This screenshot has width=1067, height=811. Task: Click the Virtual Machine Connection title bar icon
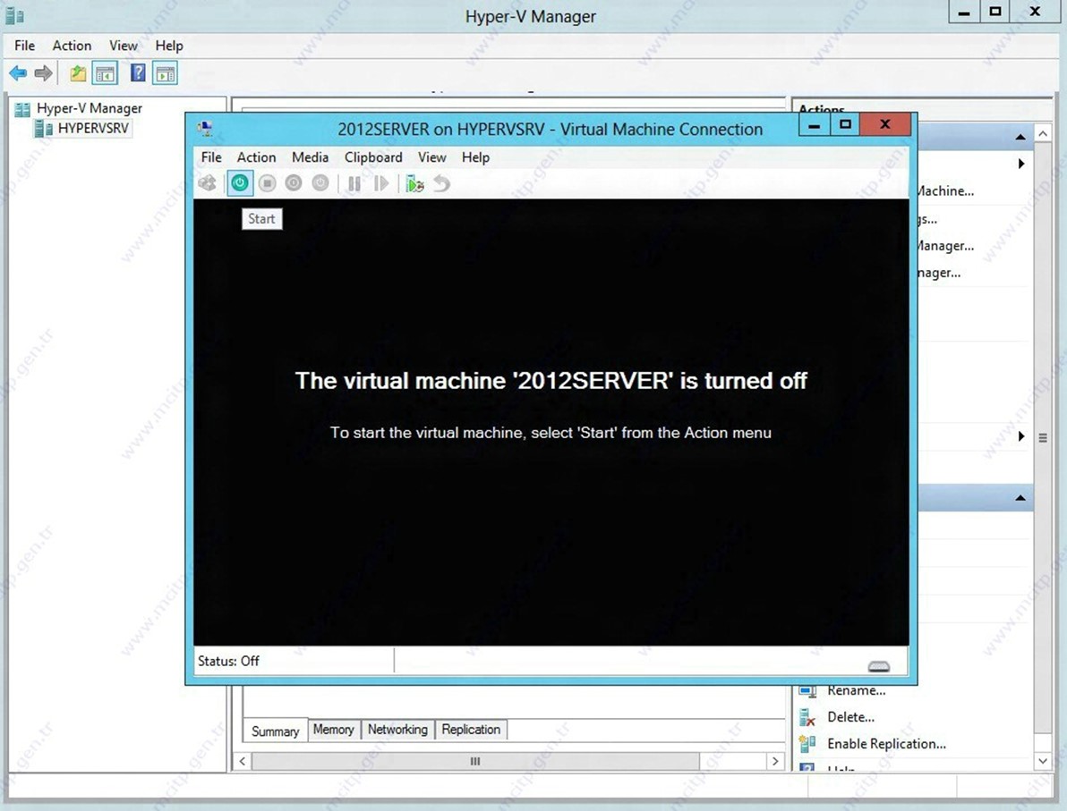205,128
